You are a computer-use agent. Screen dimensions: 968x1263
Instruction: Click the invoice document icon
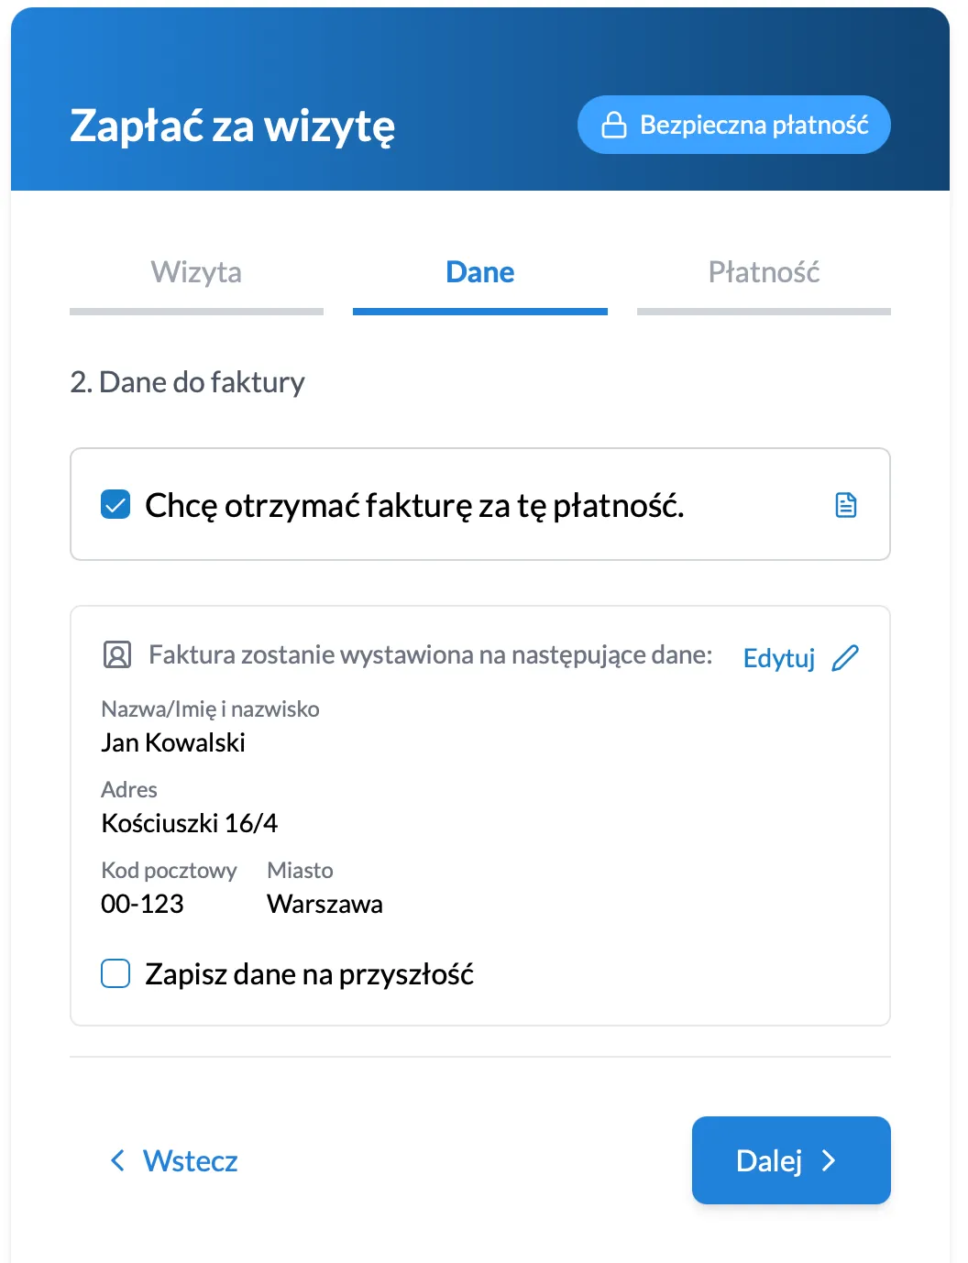845,504
